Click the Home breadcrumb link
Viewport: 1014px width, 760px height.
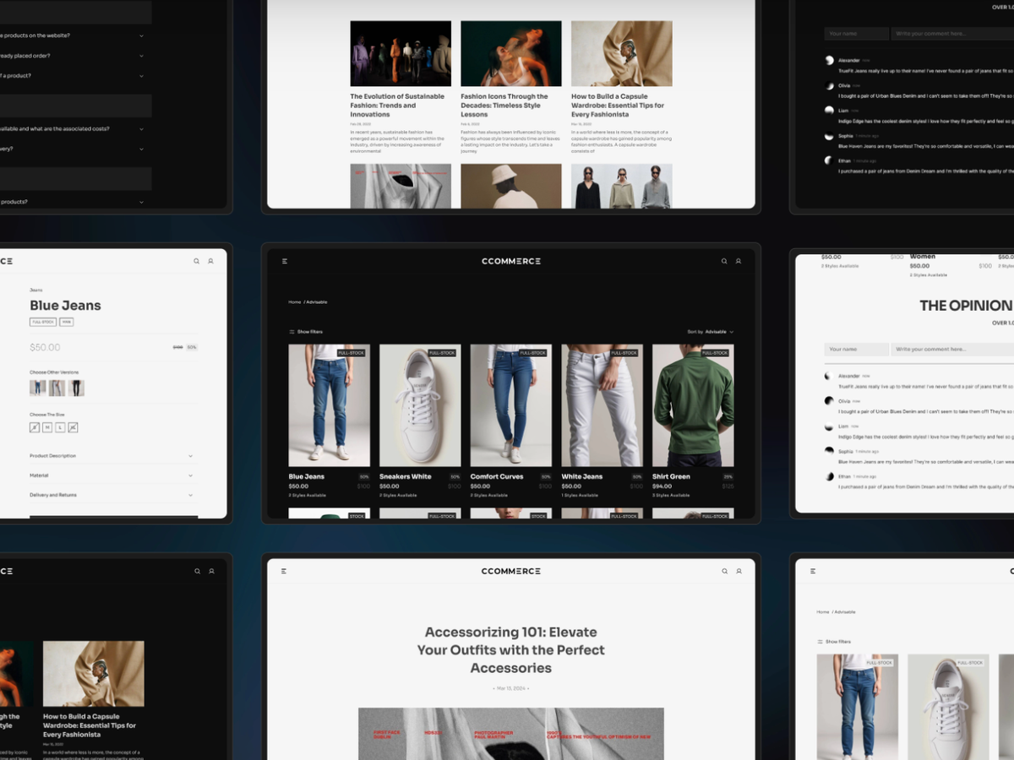point(293,302)
